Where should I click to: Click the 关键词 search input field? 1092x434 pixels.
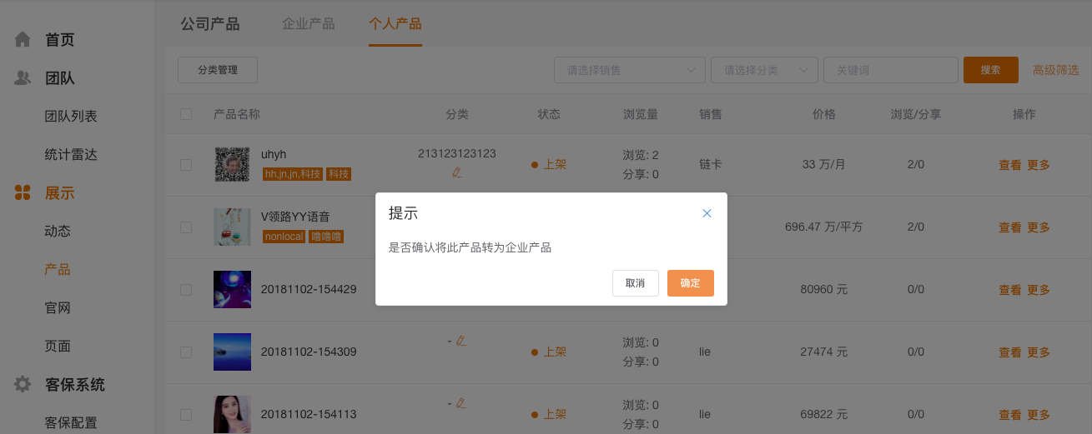click(x=890, y=70)
